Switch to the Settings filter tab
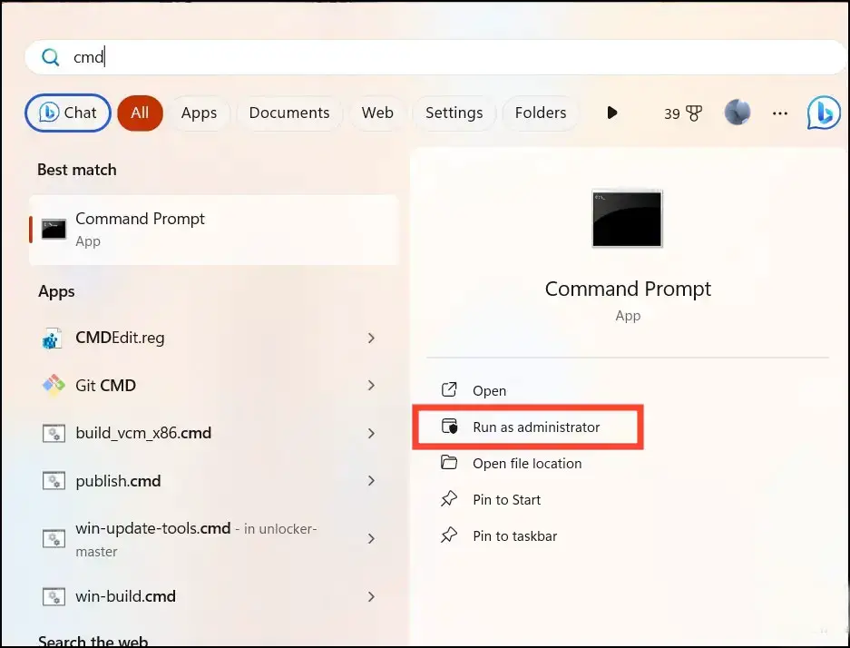 pos(454,113)
